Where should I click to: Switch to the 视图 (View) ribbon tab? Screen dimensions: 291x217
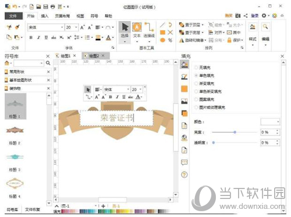tap(80, 16)
